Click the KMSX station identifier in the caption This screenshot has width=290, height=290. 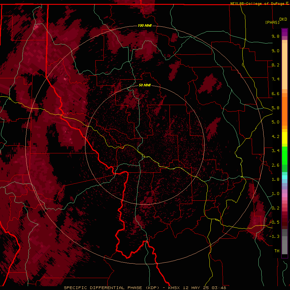pos(174,288)
